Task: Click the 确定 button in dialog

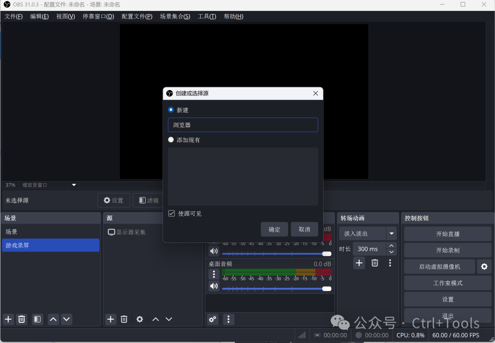Action: 274,229
